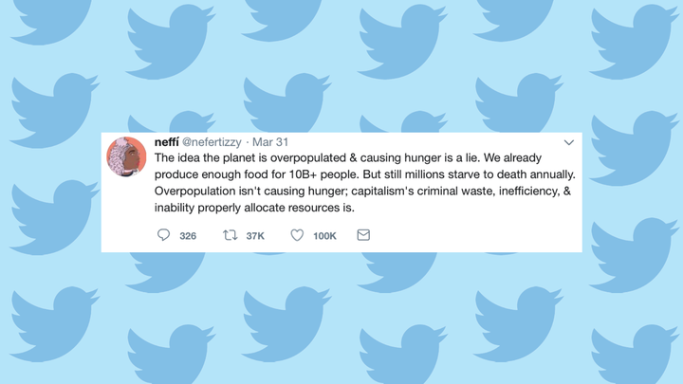Open neffí's profile picture avatar
This screenshot has width=683, height=384.
pyautogui.click(x=126, y=156)
